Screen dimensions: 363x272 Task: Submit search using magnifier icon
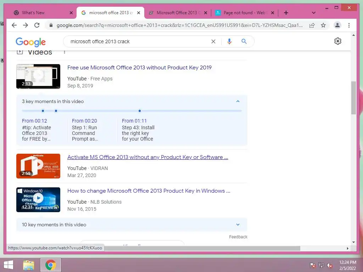coord(244,41)
